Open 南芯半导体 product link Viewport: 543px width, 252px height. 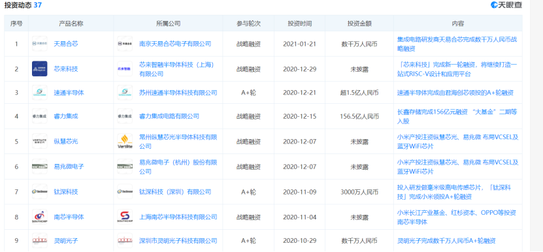point(69,217)
